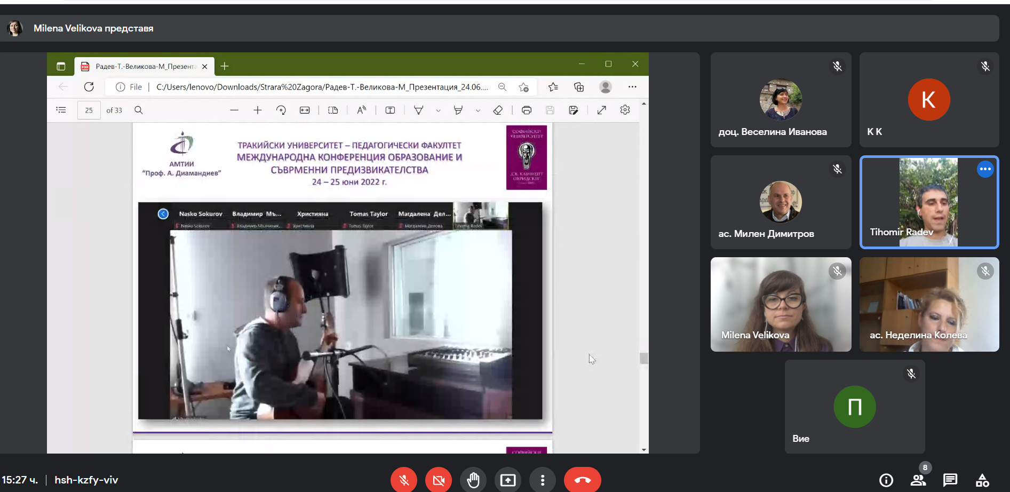Open meeting details info icon
1010x492 pixels.
(x=886, y=480)
